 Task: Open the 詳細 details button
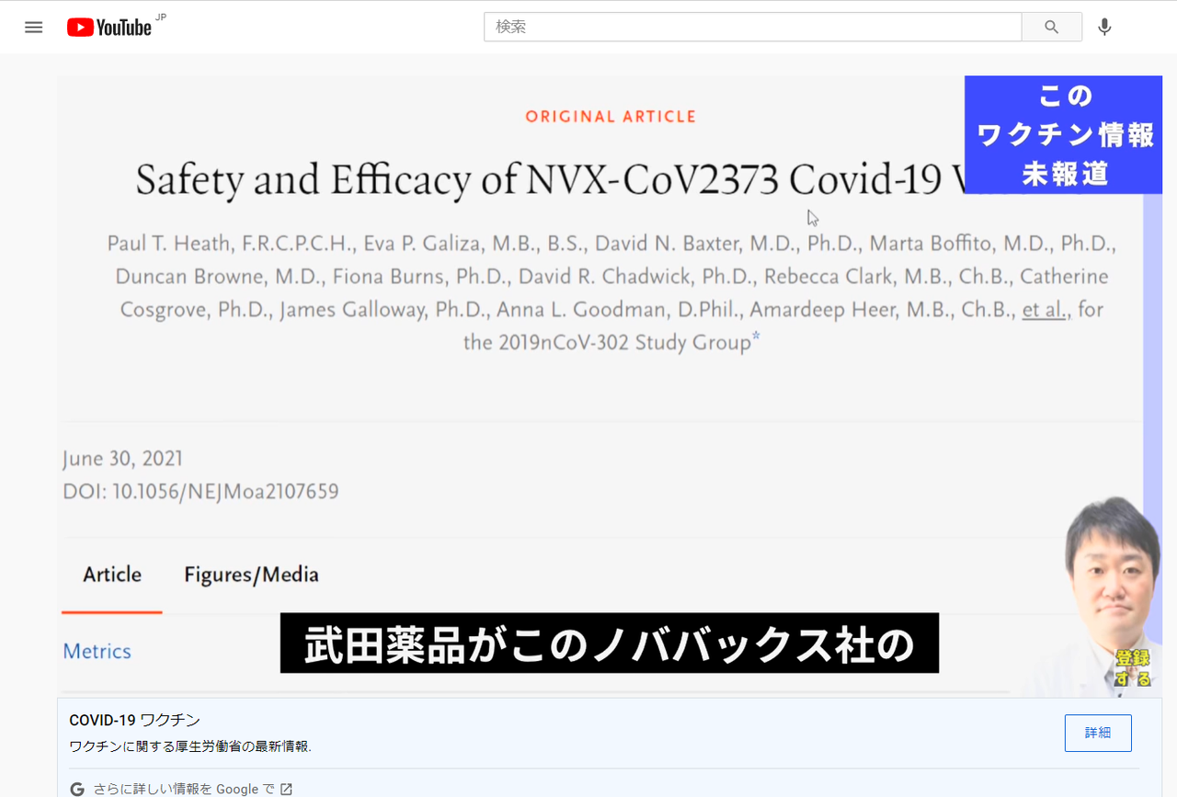click(1098, 733)
